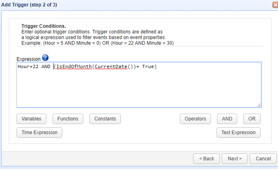The height and width of the screenshot is (170, 278).
Task: Click the Expression field label
Action: [x=28, y=59]
